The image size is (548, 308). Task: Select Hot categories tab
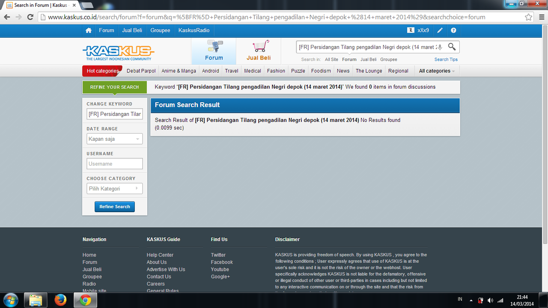click(x=102, y=71)
